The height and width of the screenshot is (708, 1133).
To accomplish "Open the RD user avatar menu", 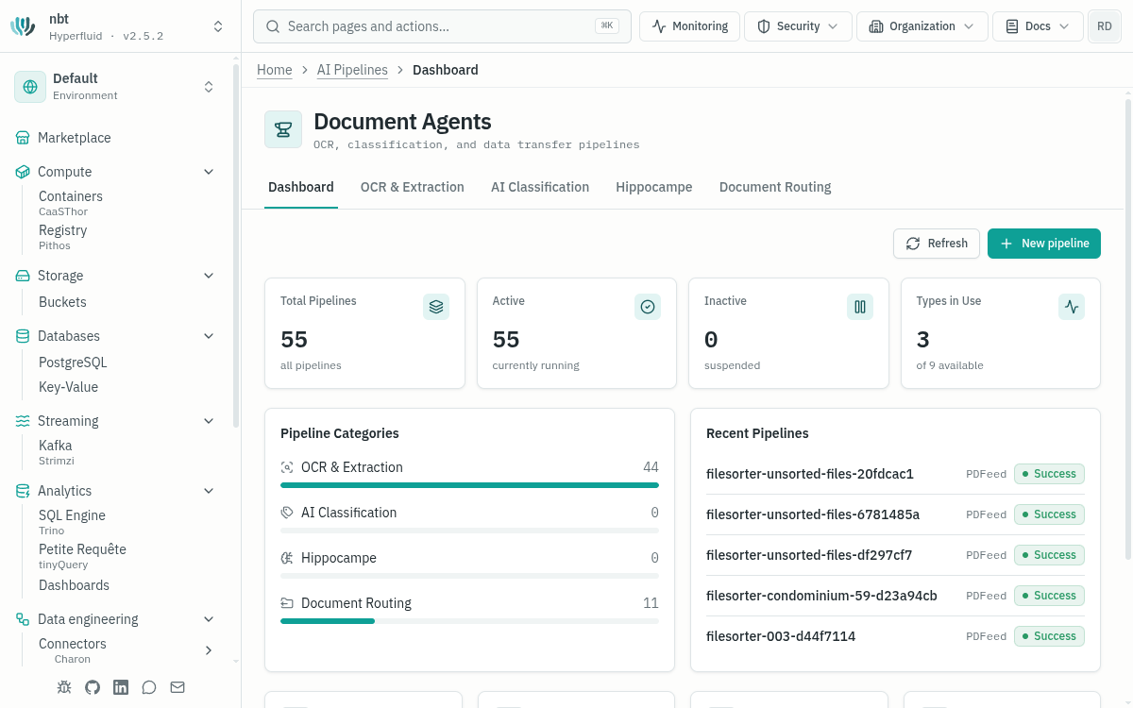I will pyautogui.click(x=1105, y=26).
